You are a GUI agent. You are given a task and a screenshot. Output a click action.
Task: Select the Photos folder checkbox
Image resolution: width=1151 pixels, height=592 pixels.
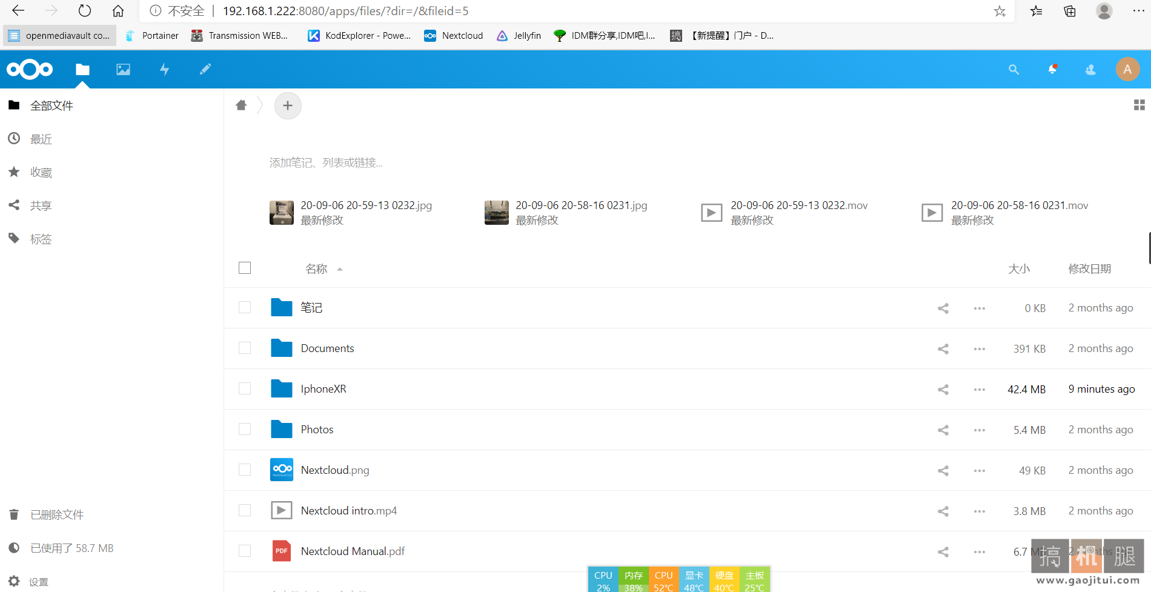pos(245,429)
